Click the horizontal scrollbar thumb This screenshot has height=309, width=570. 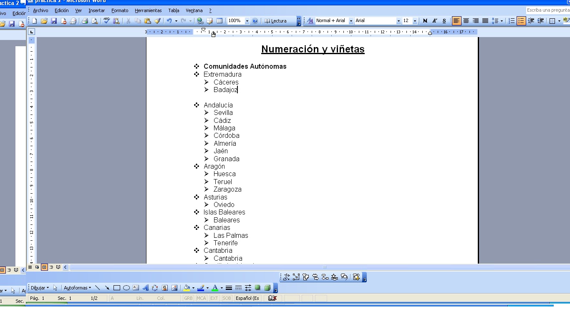pos(324,267)
